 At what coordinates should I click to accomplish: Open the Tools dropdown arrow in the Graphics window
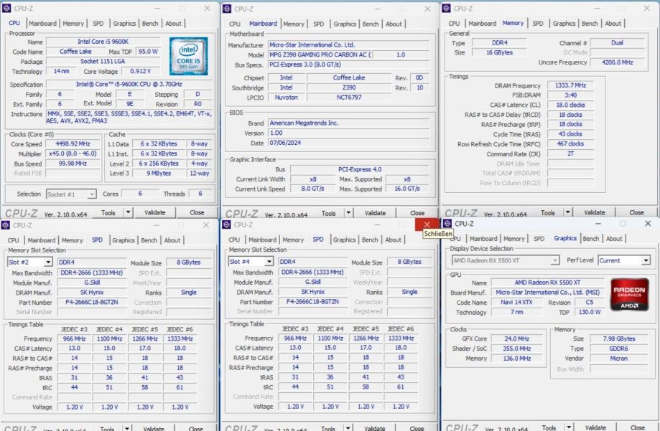point(569,427)
